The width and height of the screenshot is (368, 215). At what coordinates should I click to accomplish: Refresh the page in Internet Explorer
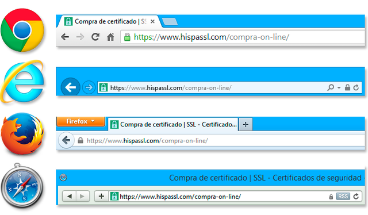pos(356,87)
